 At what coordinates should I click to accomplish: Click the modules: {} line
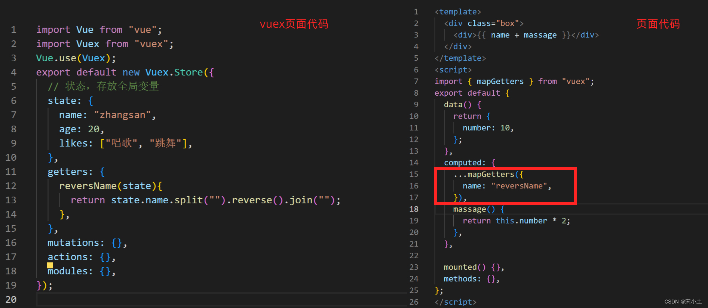pos(82,271)
